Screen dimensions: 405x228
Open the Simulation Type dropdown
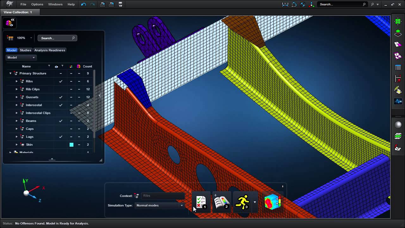pyautogui.click(x=159, y=206)
